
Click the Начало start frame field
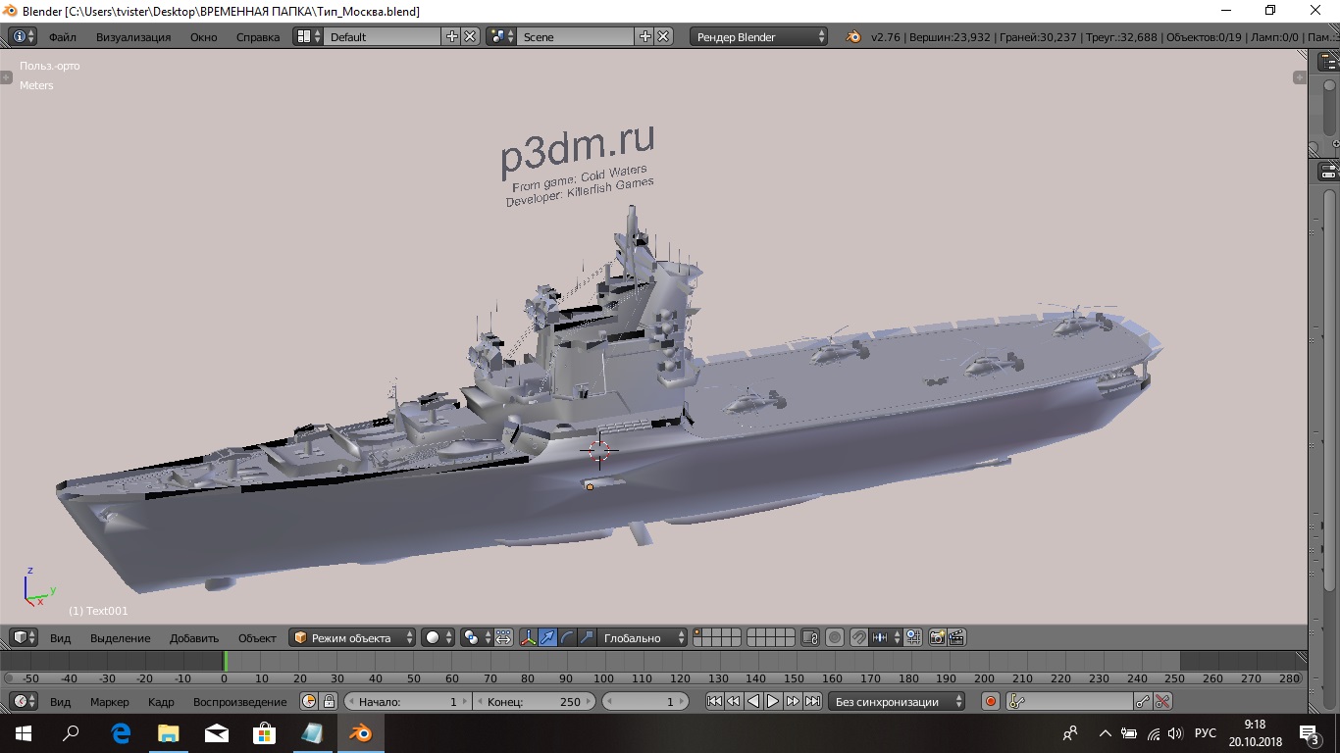pyautogui.click(x=407, y=701)
